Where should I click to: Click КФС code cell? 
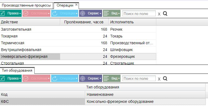[42, 101]
